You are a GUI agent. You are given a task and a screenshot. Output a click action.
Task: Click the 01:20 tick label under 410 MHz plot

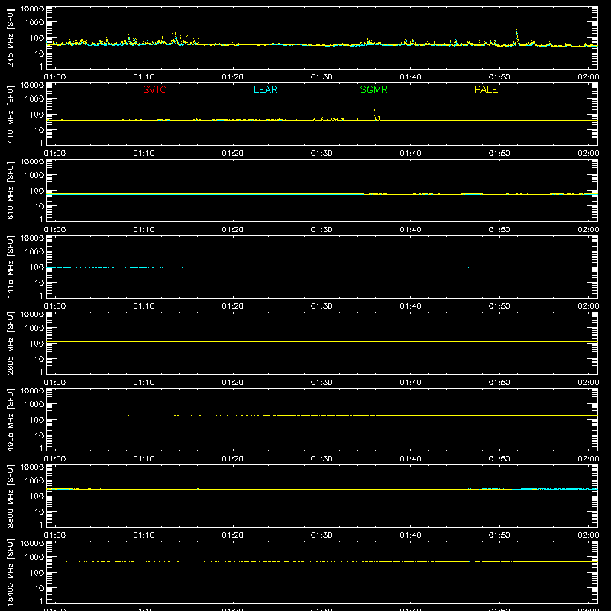coord(233,154)
